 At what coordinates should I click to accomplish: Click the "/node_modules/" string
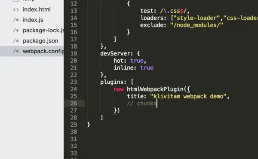tap(197, 25)
